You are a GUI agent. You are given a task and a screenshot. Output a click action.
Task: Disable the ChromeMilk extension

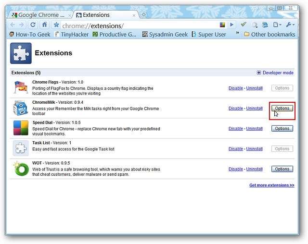pyautogui.click(x=236, y=109)
